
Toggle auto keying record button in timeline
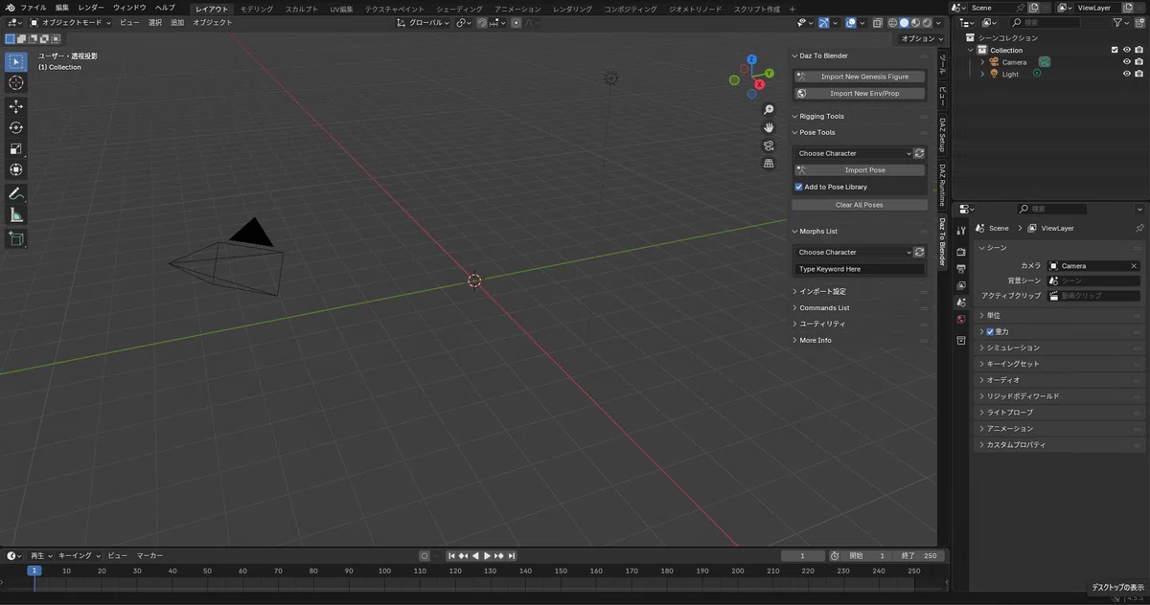[x=425, y=555]
